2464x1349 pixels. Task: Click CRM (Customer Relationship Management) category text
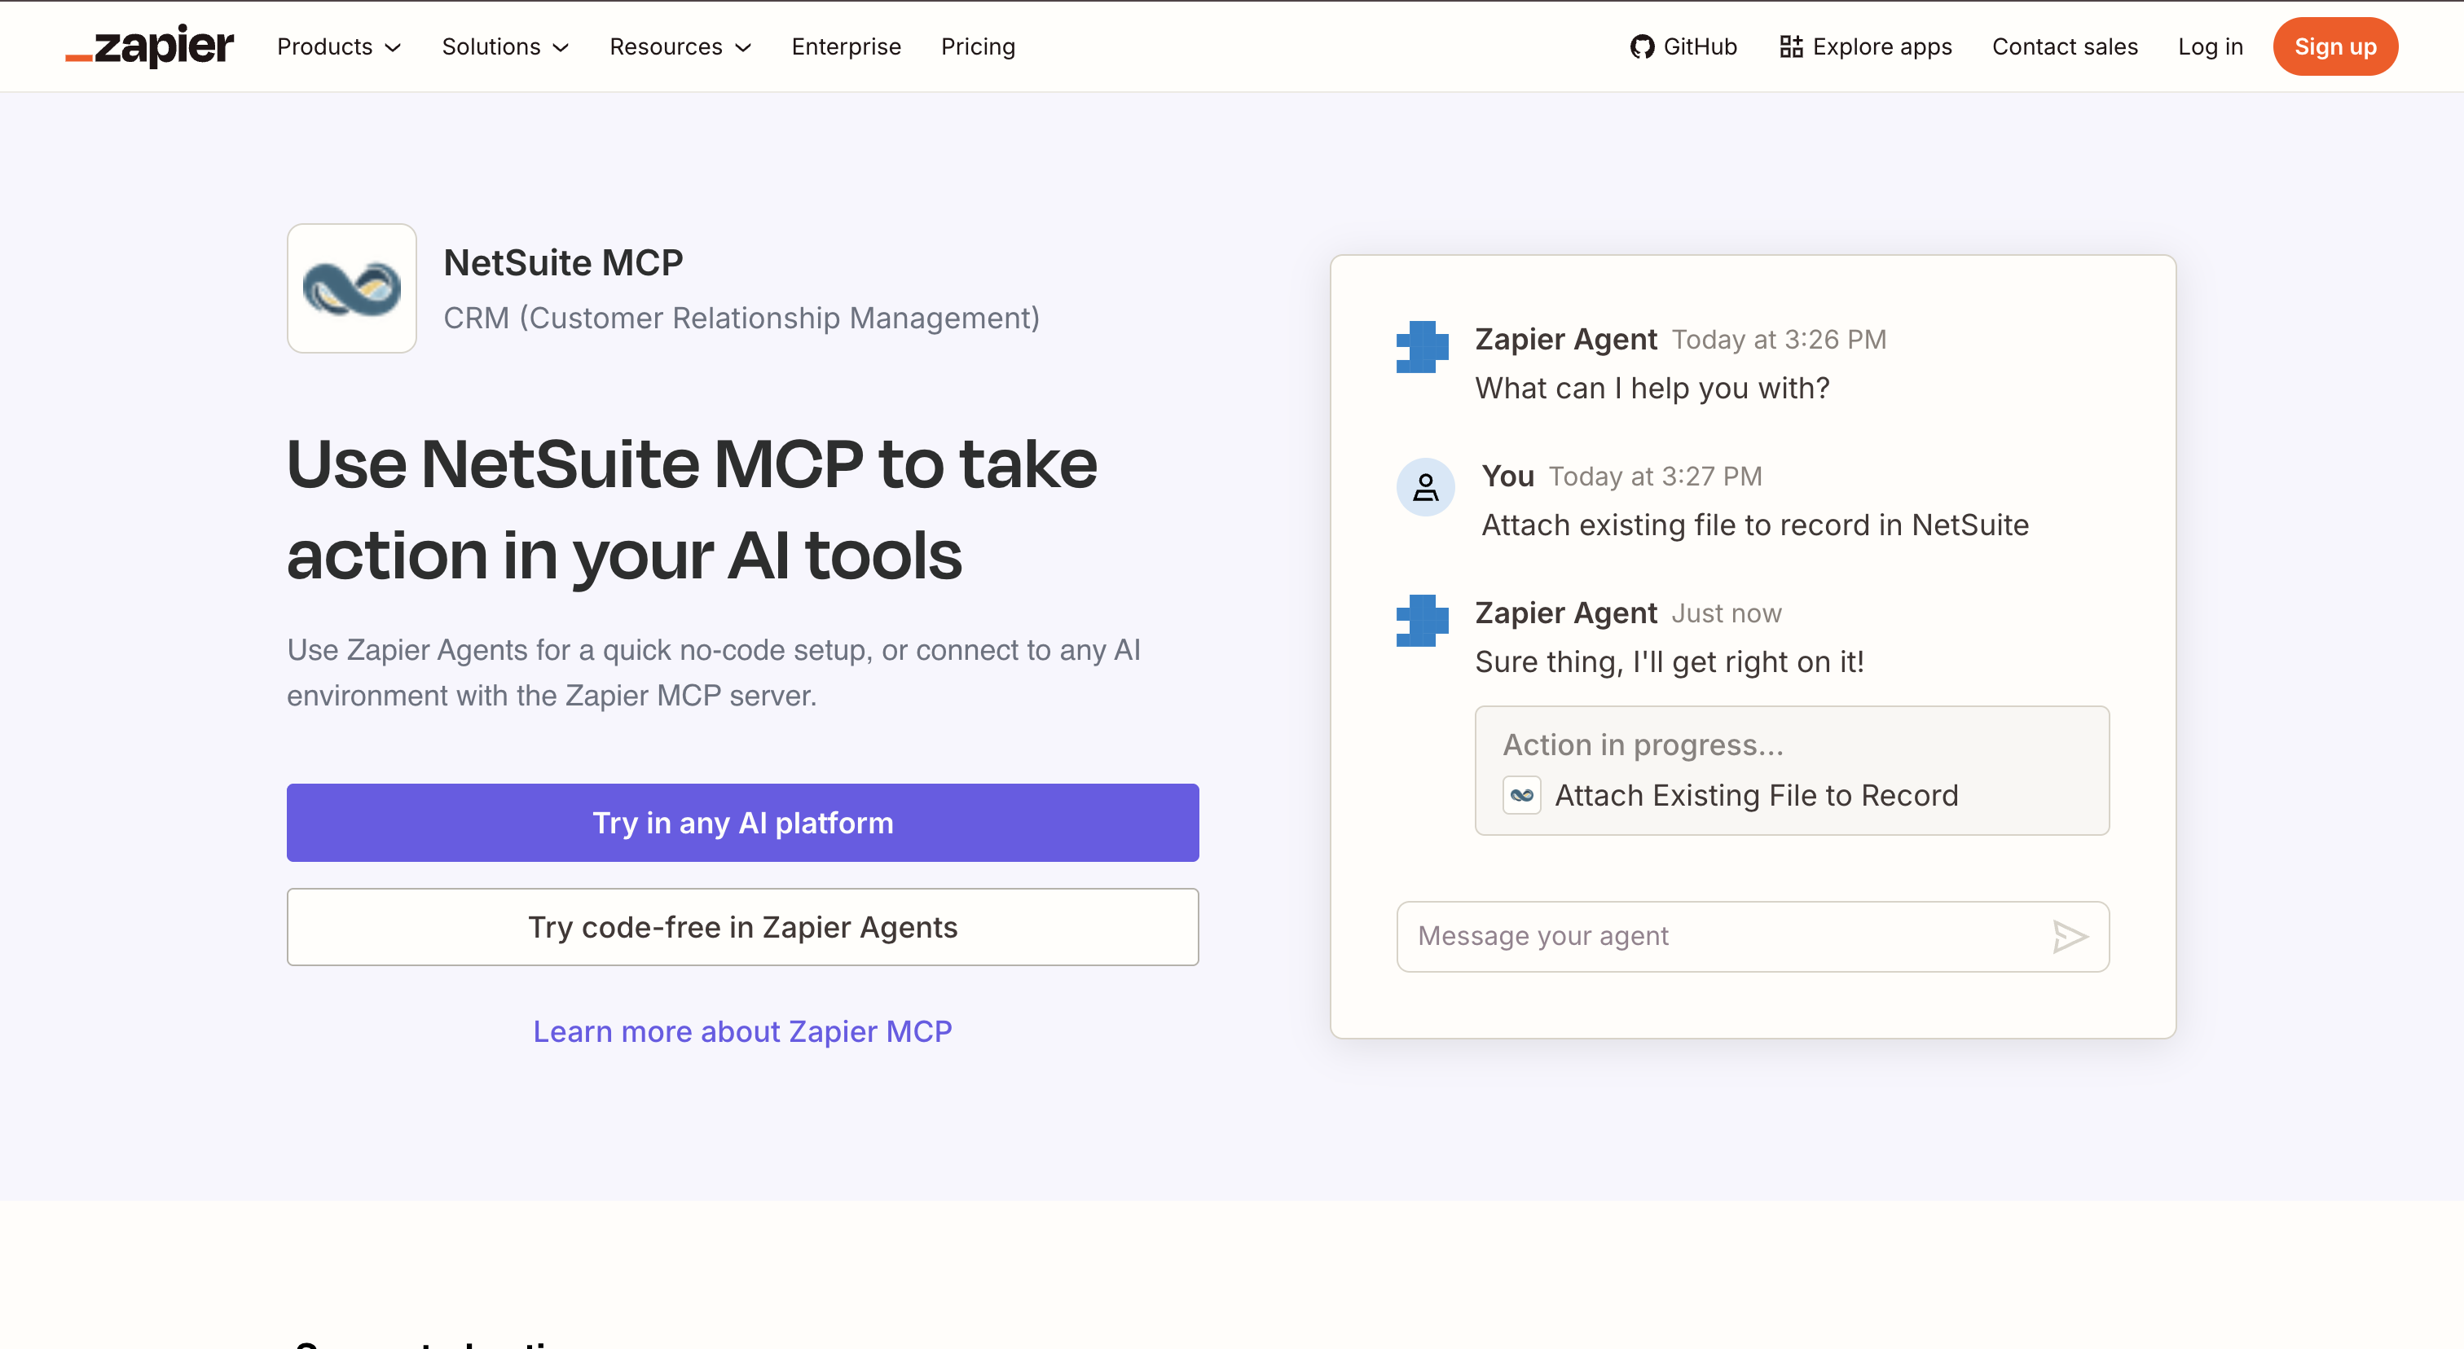click(x=741, y=319)
